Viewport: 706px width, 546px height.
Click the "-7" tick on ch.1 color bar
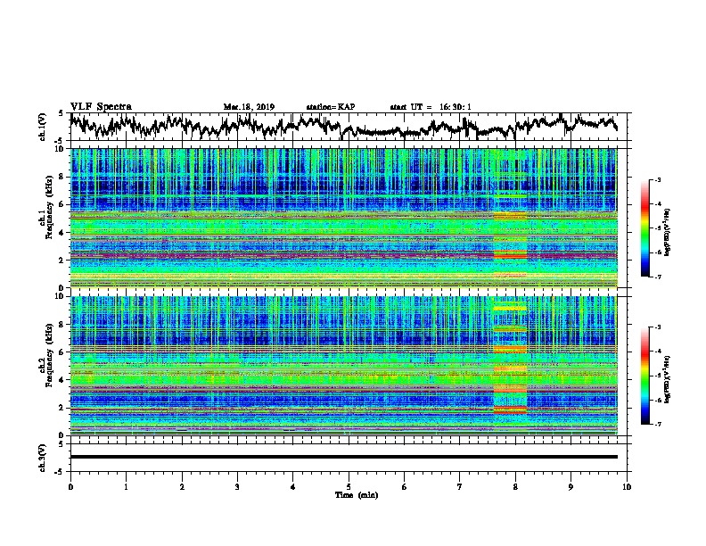click(x=657, y=277)
